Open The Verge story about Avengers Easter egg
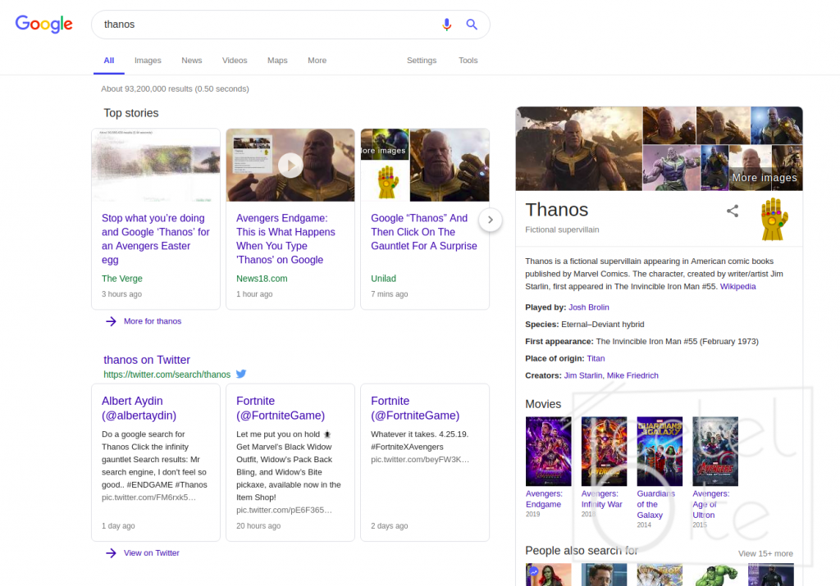This screenshot has height=586, width=840. [155, 238]
